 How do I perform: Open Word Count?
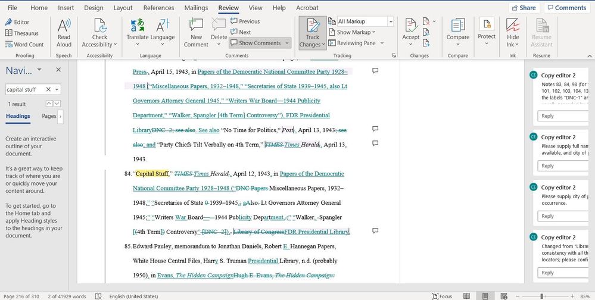(24, 45)
